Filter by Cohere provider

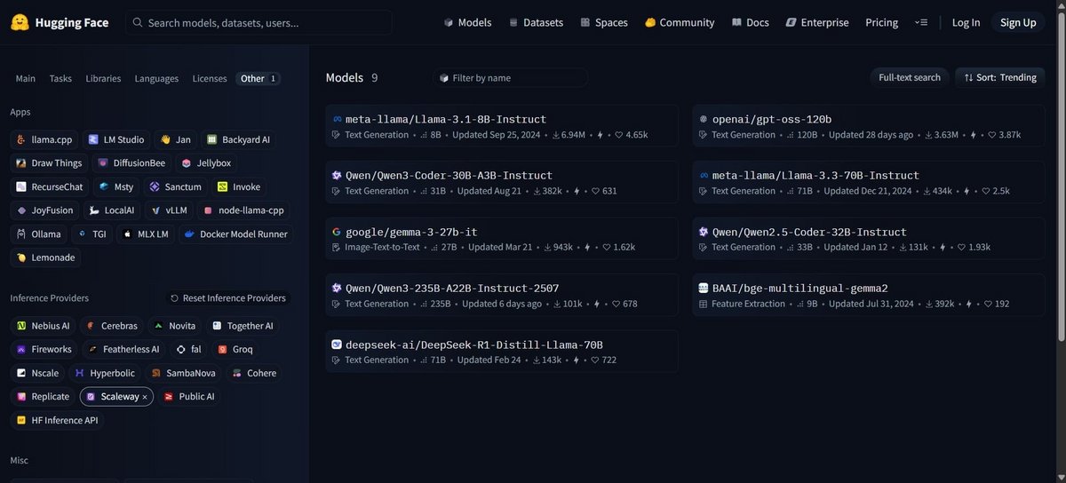[254, 374]
